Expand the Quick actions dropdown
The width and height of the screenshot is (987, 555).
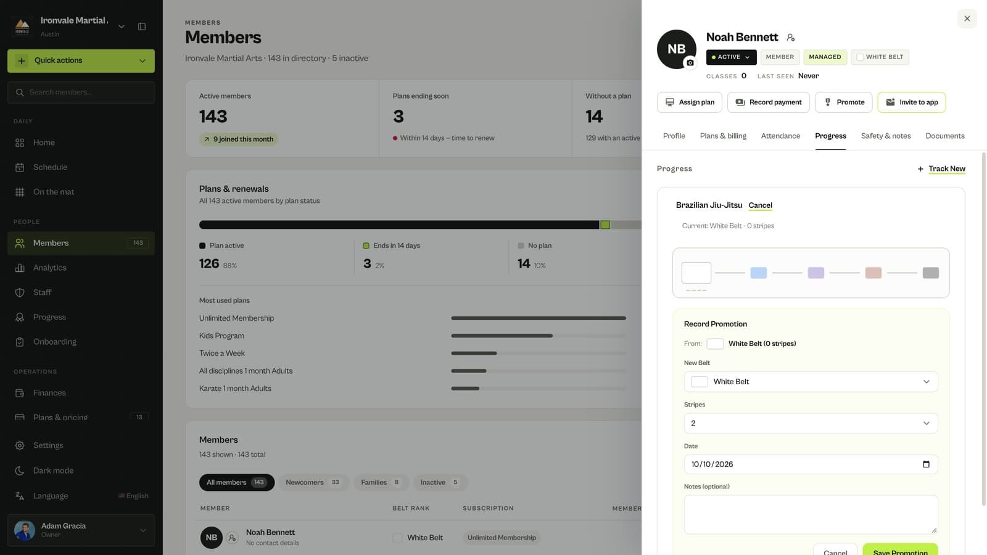(81, 60)
